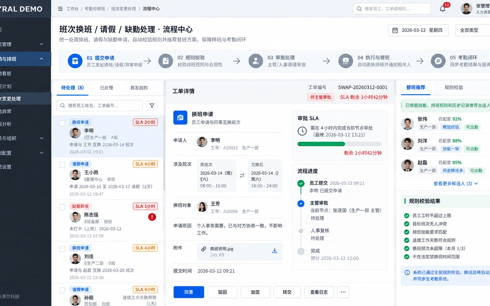This screenshot has height=306, width=490.
Task: Click the shift swap arrows icon
Action: (242, 176)
